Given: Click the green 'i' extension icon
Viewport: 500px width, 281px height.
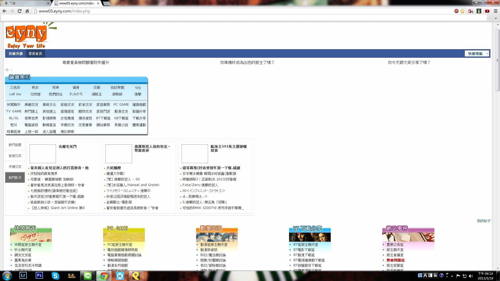Looking at the screenshot, I should coord(479,11).
